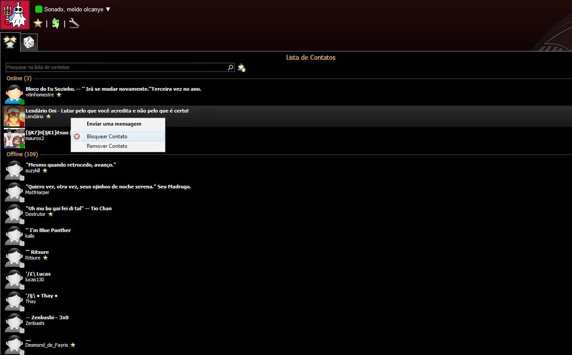This screenshot has width=572, height=355.
Task: Click Destrutor's offline avatar
Action: coord(14,214)
